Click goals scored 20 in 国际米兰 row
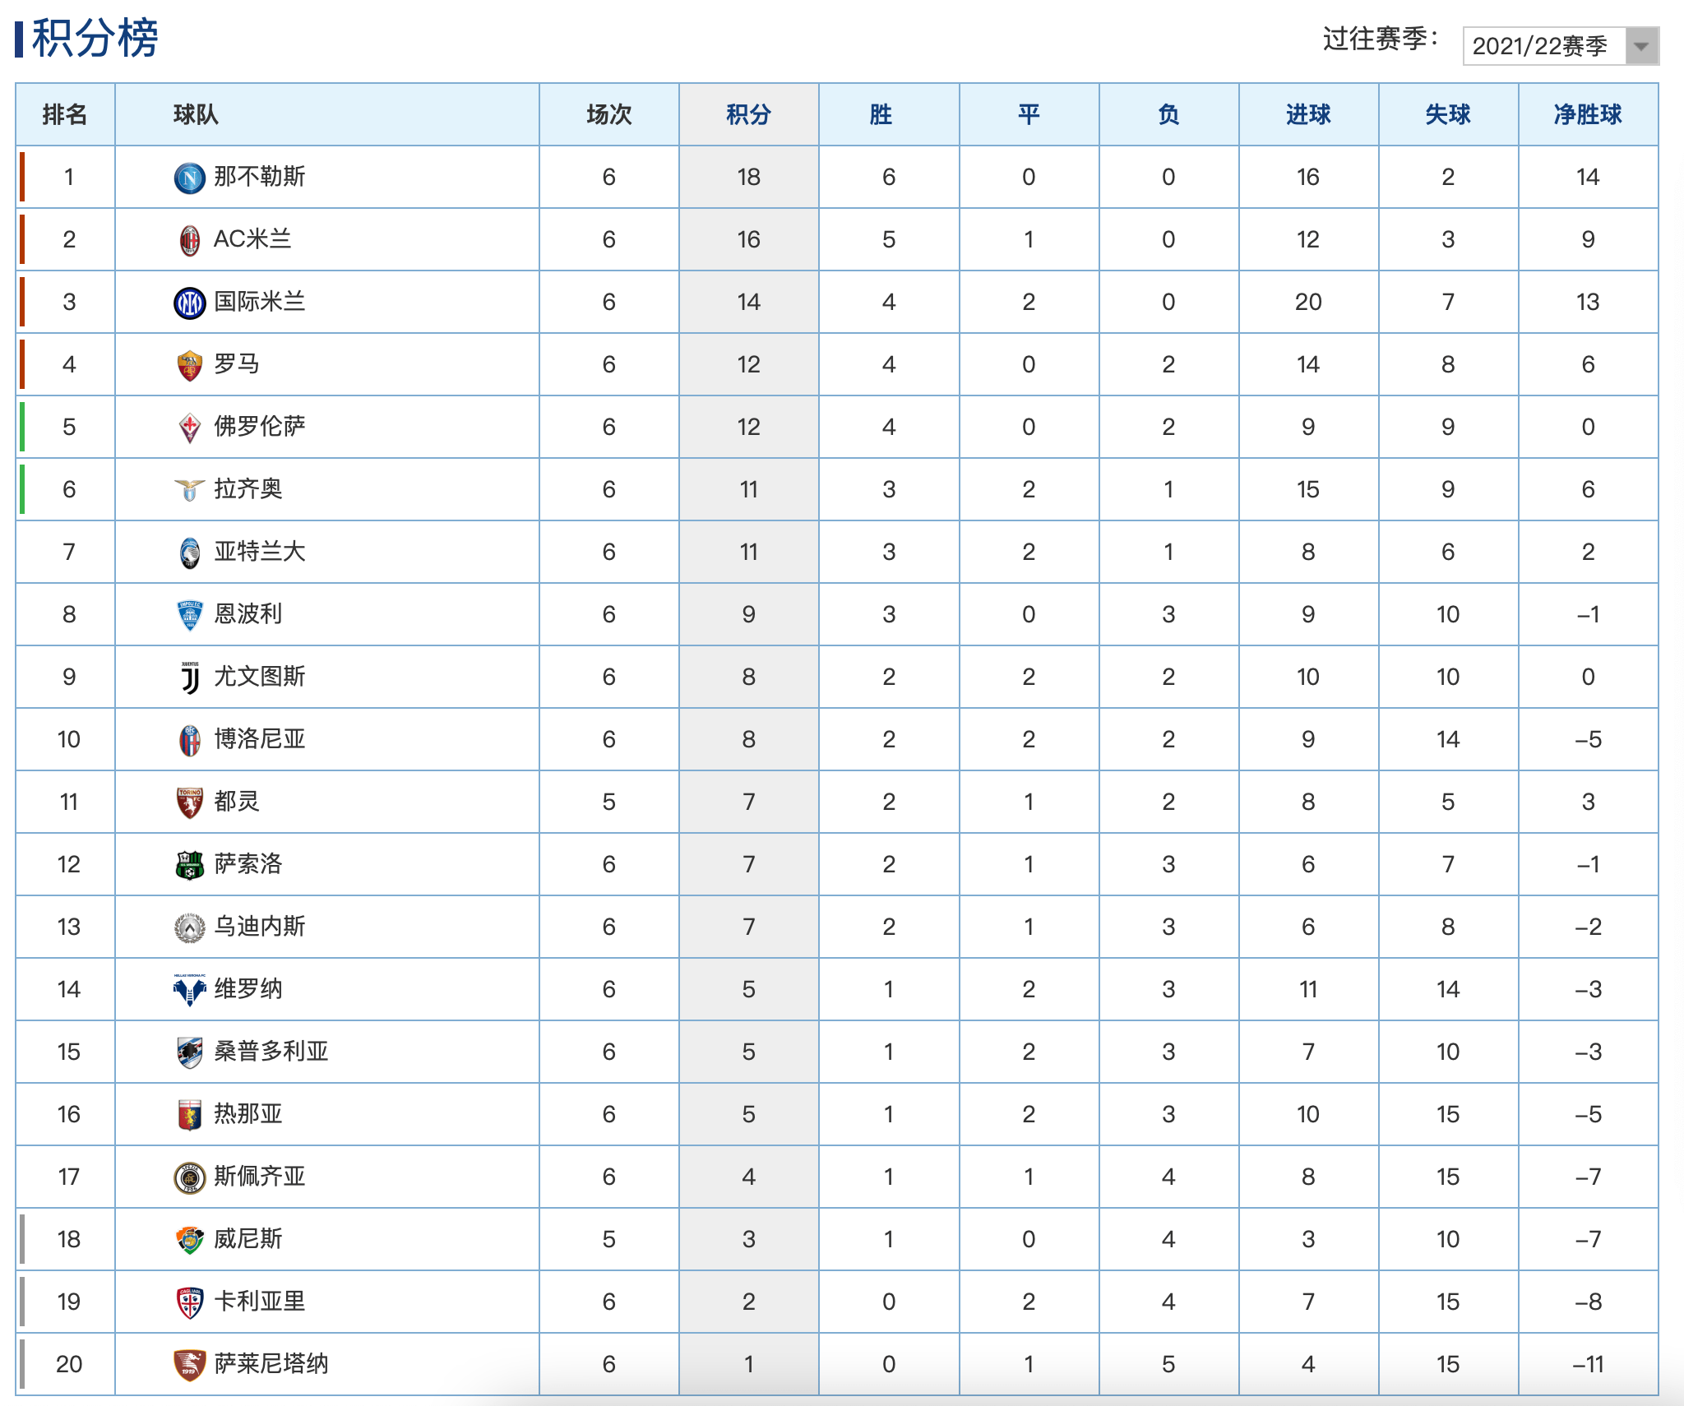 point(1308,302)
